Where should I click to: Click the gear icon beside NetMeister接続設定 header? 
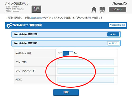pyautogui.click(x=9, y=25)
